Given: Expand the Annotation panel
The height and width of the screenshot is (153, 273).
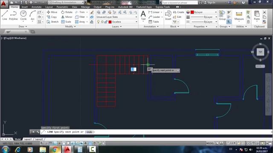Looking at the screenshot, I should tap(151, 26).
